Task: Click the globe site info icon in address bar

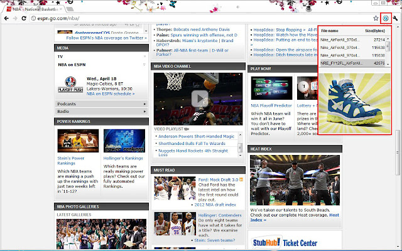Action: 33,18
